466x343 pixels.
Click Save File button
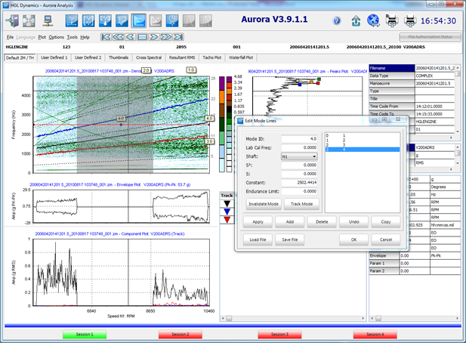click(290, 239)
